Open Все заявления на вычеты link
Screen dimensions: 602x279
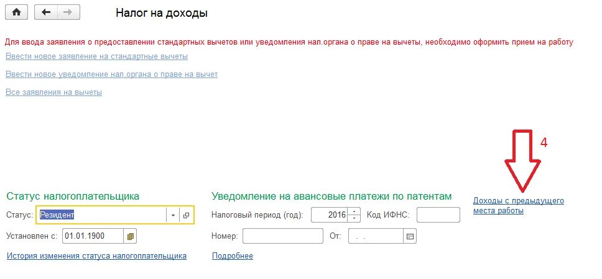(x=53, y=92)
